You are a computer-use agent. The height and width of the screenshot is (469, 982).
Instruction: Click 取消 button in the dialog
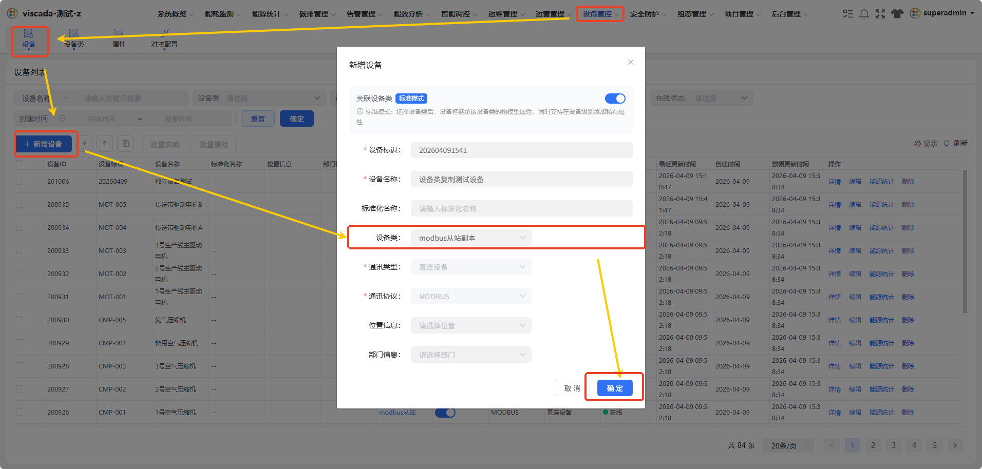[572, 388]
